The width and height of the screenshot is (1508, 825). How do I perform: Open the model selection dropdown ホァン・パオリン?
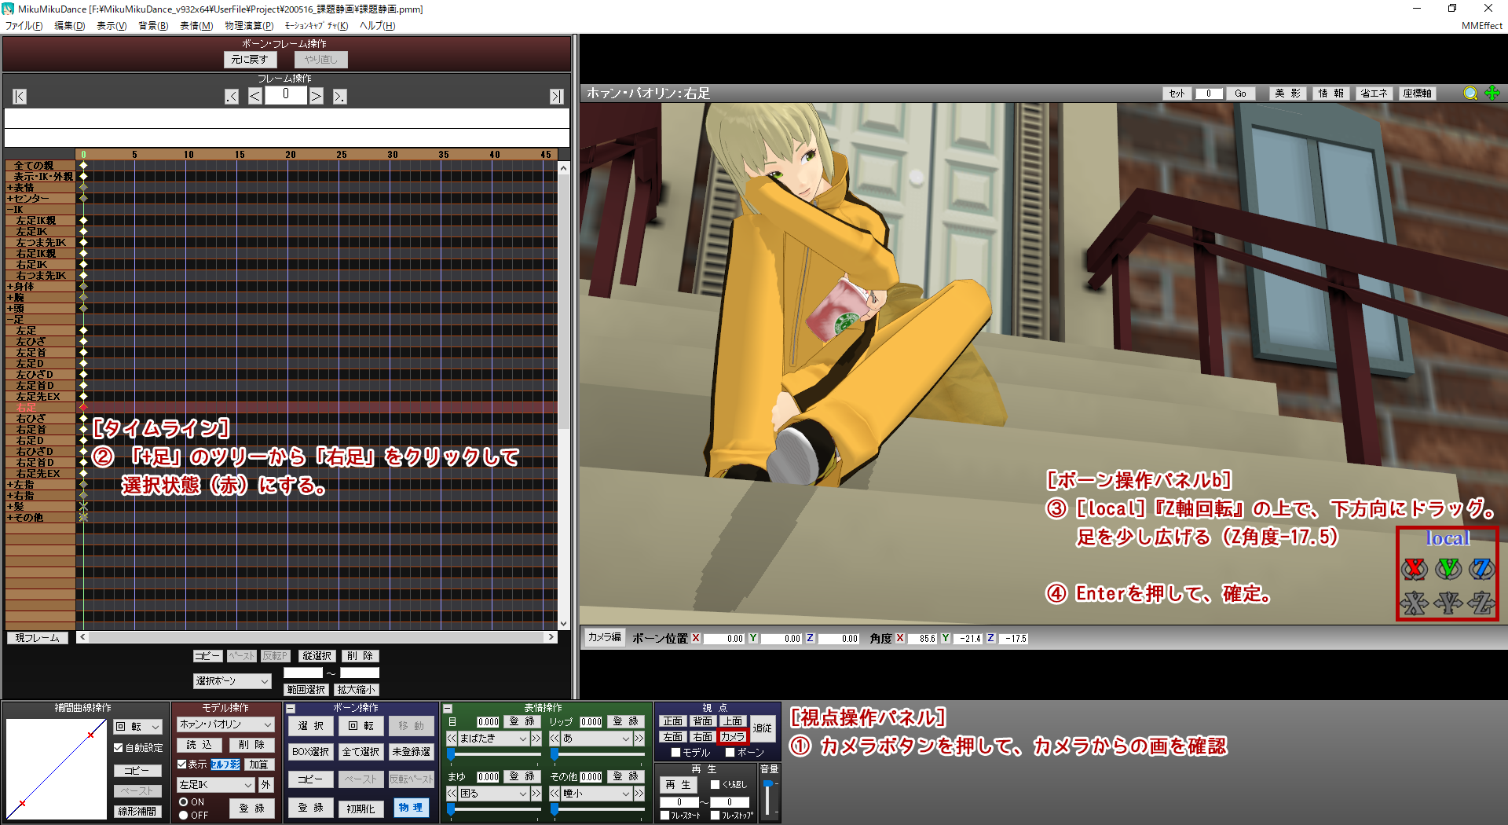(x=225, y=724)
